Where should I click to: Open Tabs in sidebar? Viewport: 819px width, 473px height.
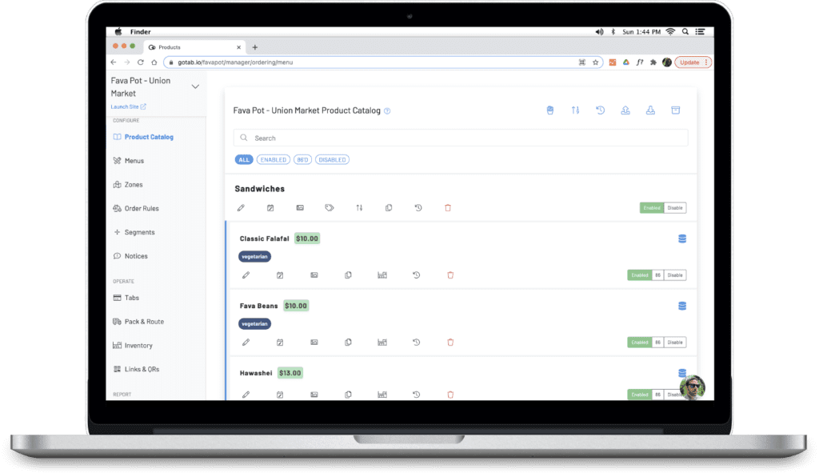[126, 298]
